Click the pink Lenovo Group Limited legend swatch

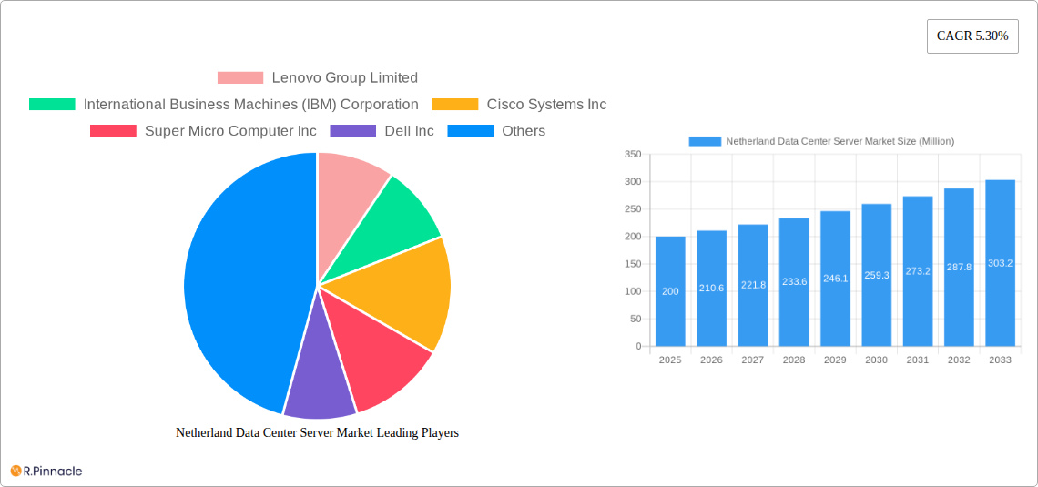240,78
